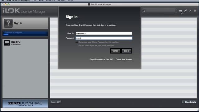The width and height of the screenshot is (199, 112).
Task: Open Create New Account link
Action: [x=124, y=59]
